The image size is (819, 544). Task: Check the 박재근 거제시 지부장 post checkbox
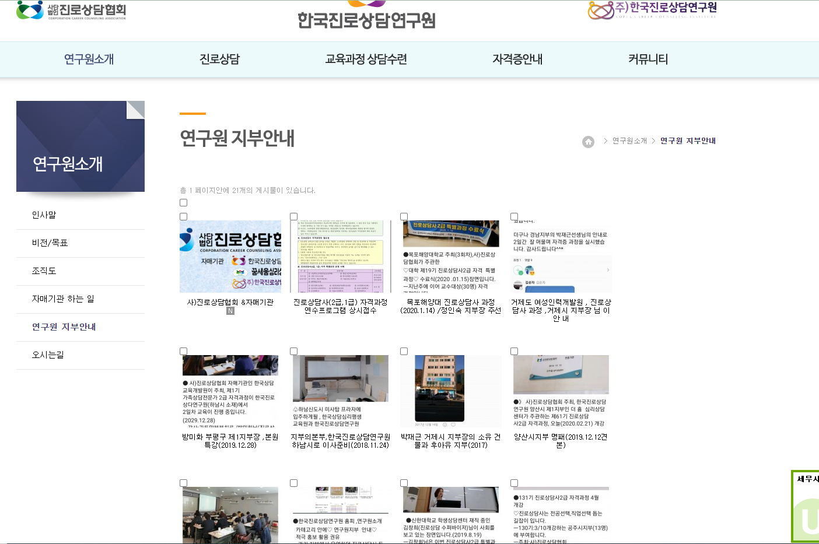point(404,352)
